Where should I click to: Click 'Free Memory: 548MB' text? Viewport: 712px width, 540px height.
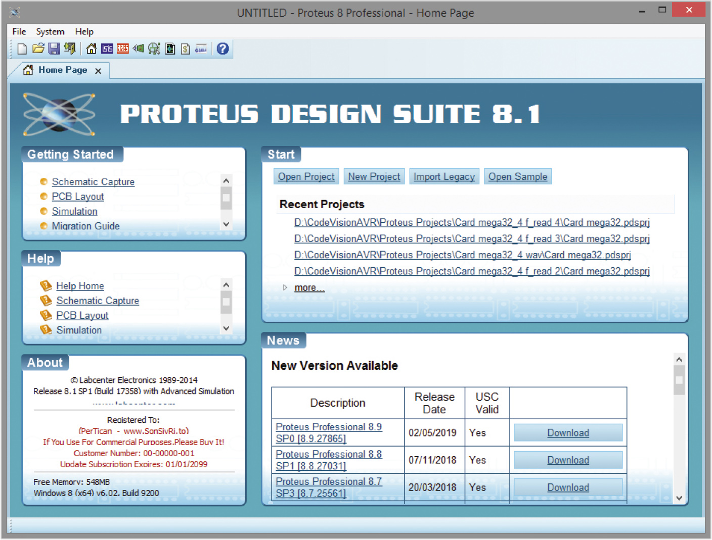pos(71,482)
